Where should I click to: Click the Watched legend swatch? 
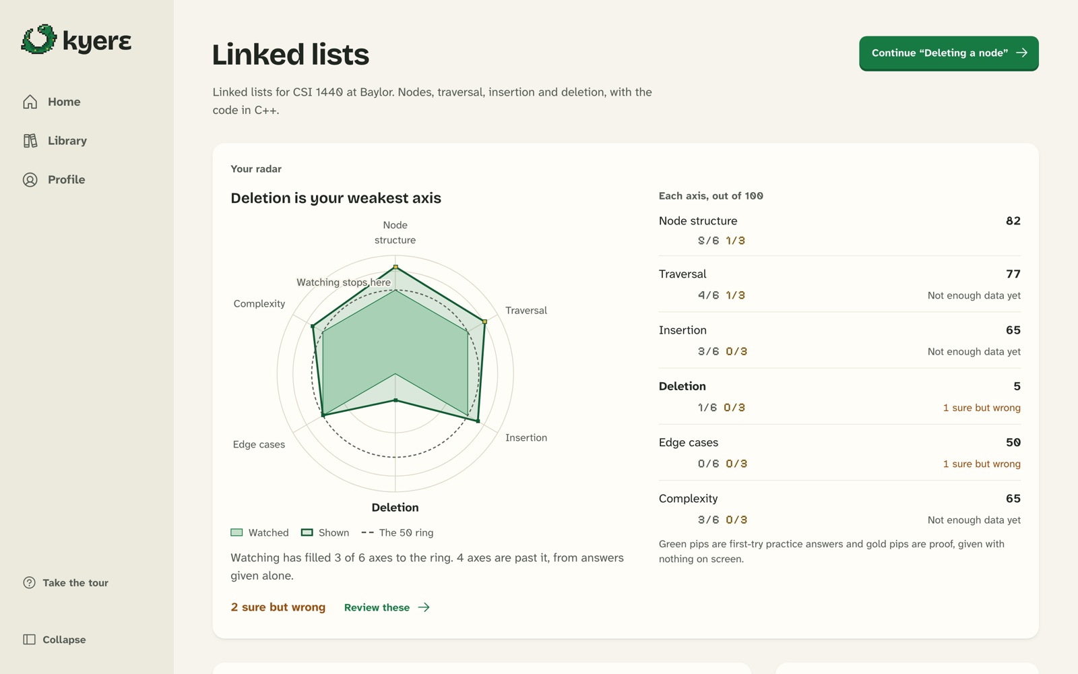coord(236,532)
